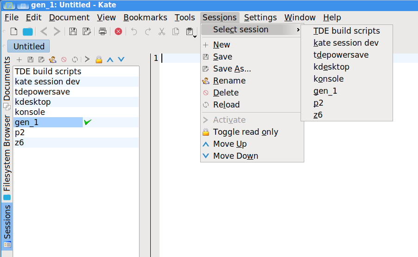Click the Print toolbar icon

click(103, 32)
